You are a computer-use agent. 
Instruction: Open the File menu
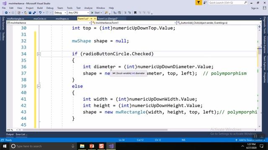point(4,8)
